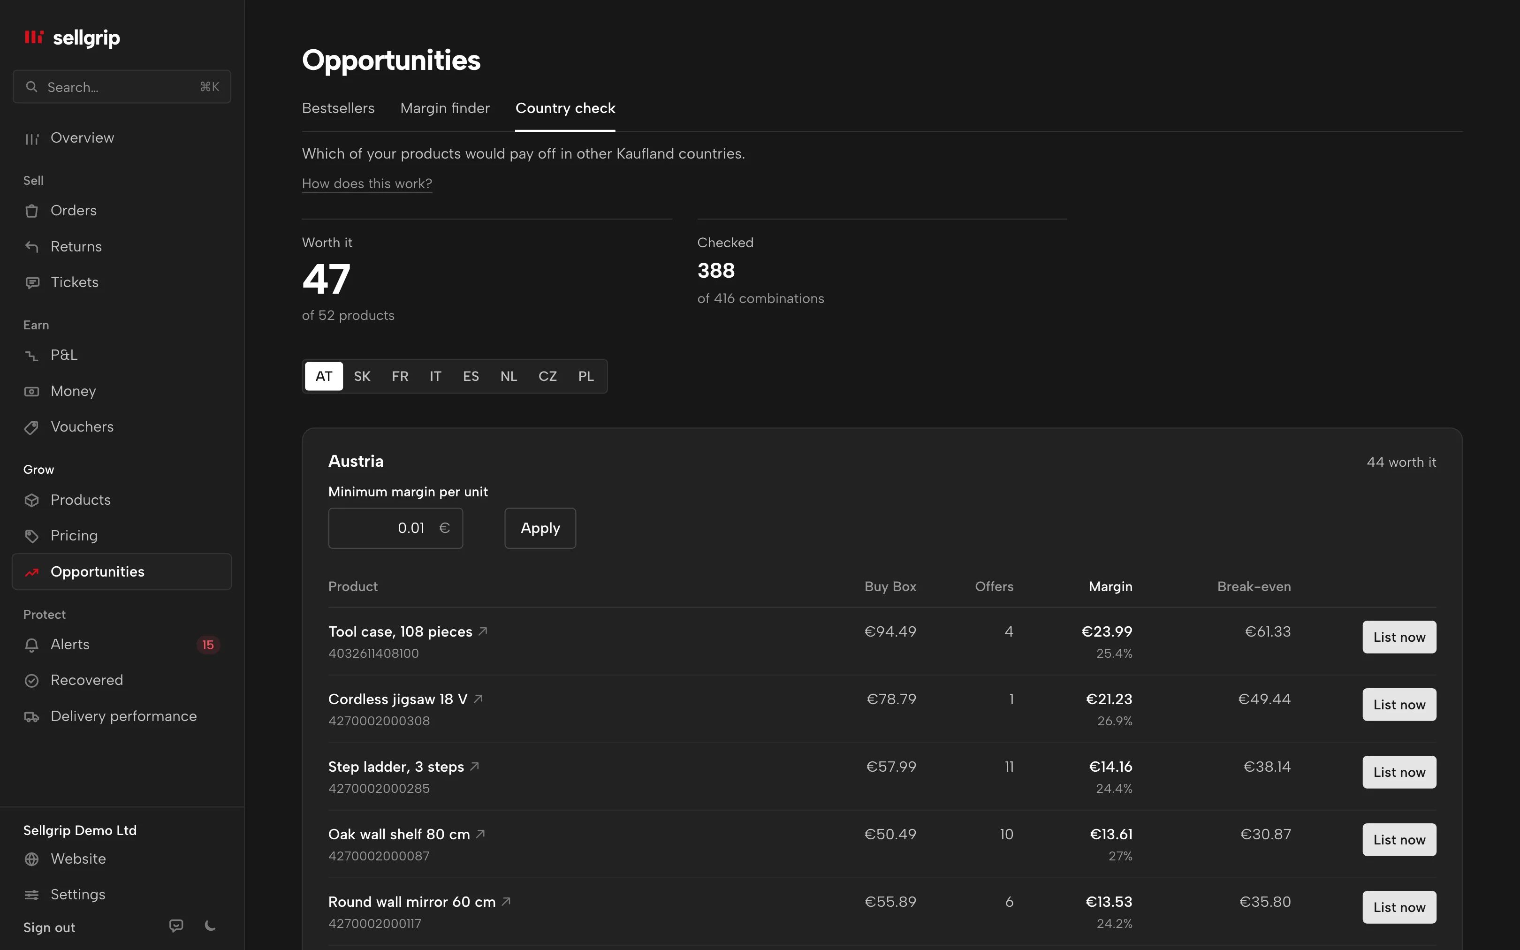Click the sellgrip logo
The height and width of the screenshot is (950, 1520).
(72, 38)
